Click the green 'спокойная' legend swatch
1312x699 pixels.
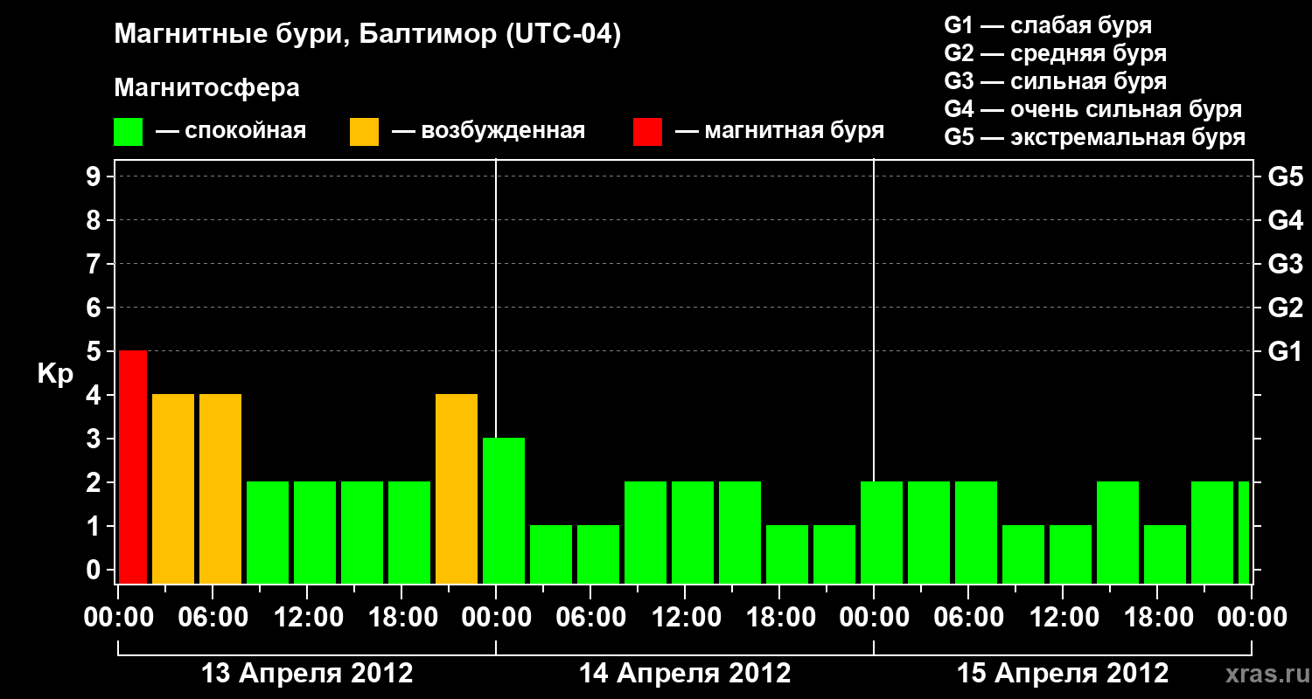click(x=129, y=132)
